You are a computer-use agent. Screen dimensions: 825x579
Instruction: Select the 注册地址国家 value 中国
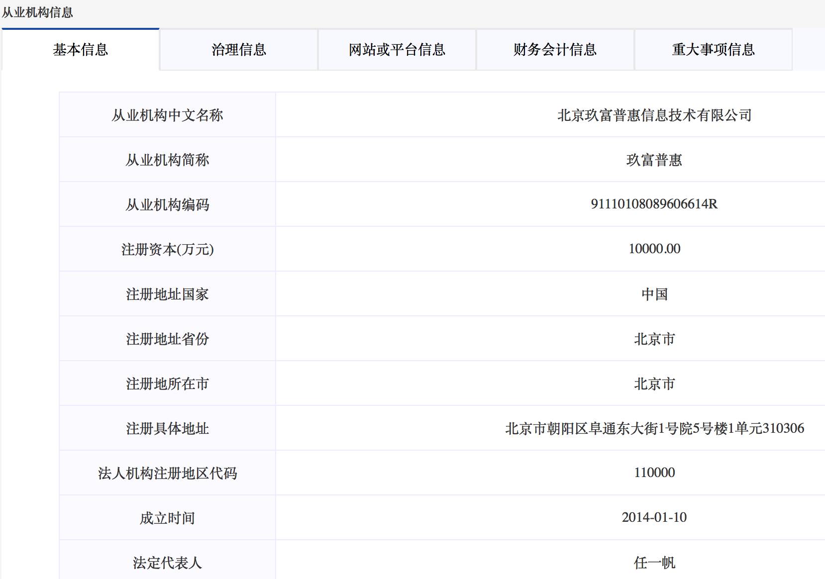tap(654, 293)
